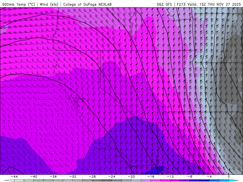The height and width of the screenshot is (182, 243).
Task: Click the -12 color scale label
Action: (x=170, y=177)
